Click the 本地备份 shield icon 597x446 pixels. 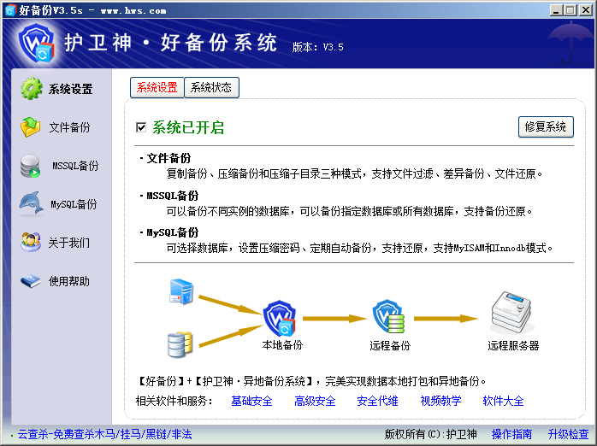pos(280,318)
